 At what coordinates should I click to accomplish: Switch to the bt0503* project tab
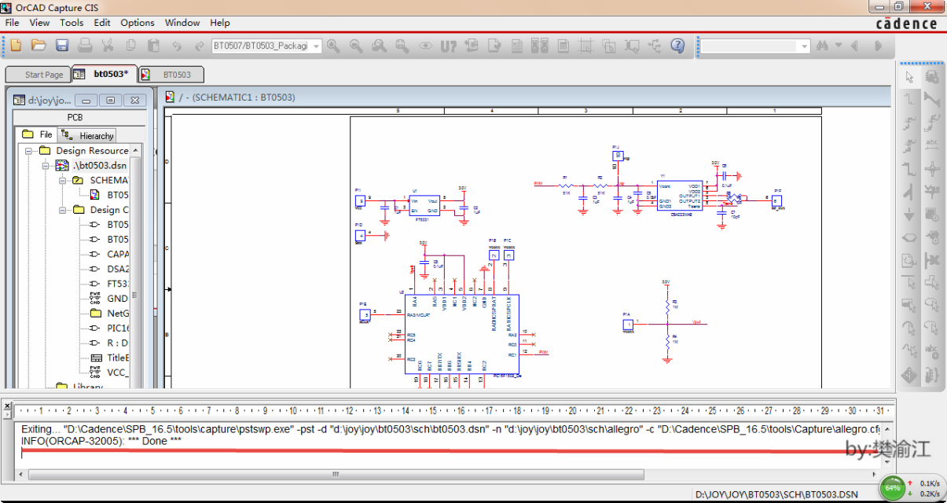point(105,74)
